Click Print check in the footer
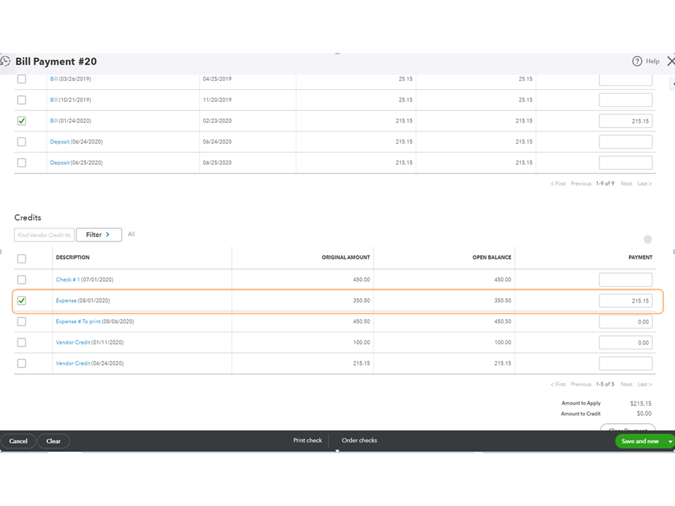This screenshot has height=506, width=675. pos(307,440)
